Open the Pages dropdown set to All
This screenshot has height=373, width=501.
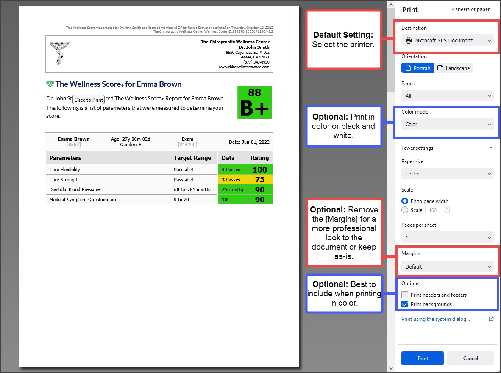click(x=447, y=96)
